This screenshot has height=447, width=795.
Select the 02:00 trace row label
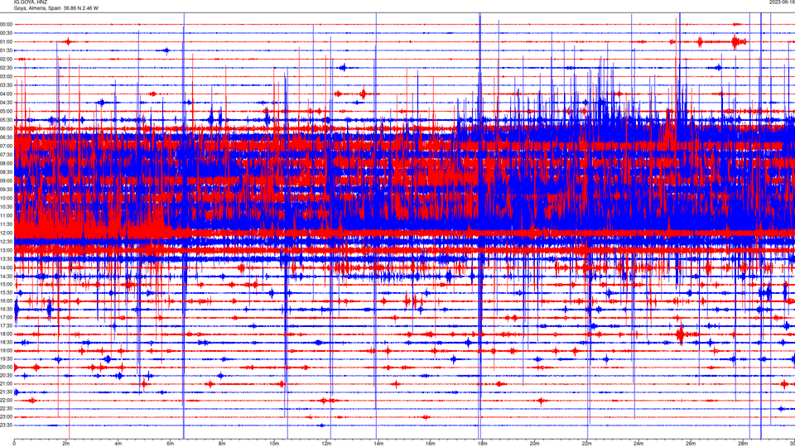point(6,59)
